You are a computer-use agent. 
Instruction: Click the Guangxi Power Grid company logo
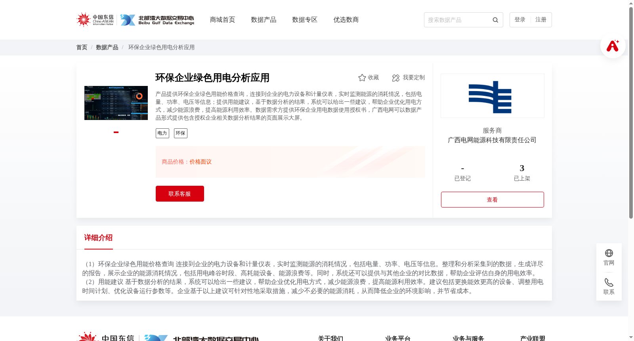point(493,96)
